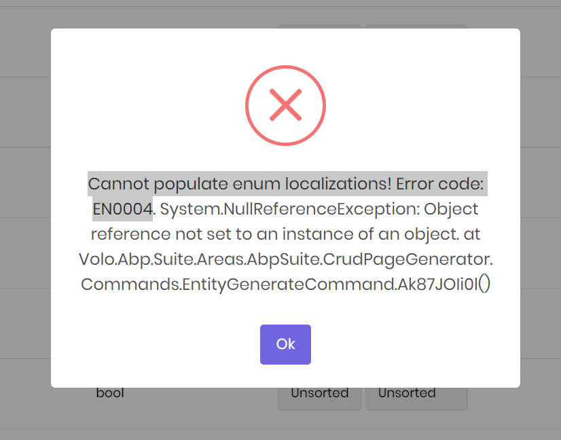
Task: Click the System.NullReferenceException text
Action: pyautogui.click(x=289, y=209)
